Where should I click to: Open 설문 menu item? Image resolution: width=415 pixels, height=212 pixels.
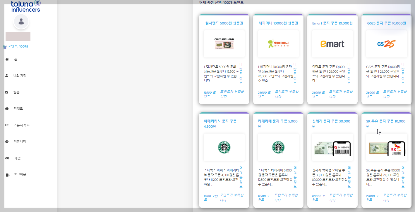click(x=16, y=92)
